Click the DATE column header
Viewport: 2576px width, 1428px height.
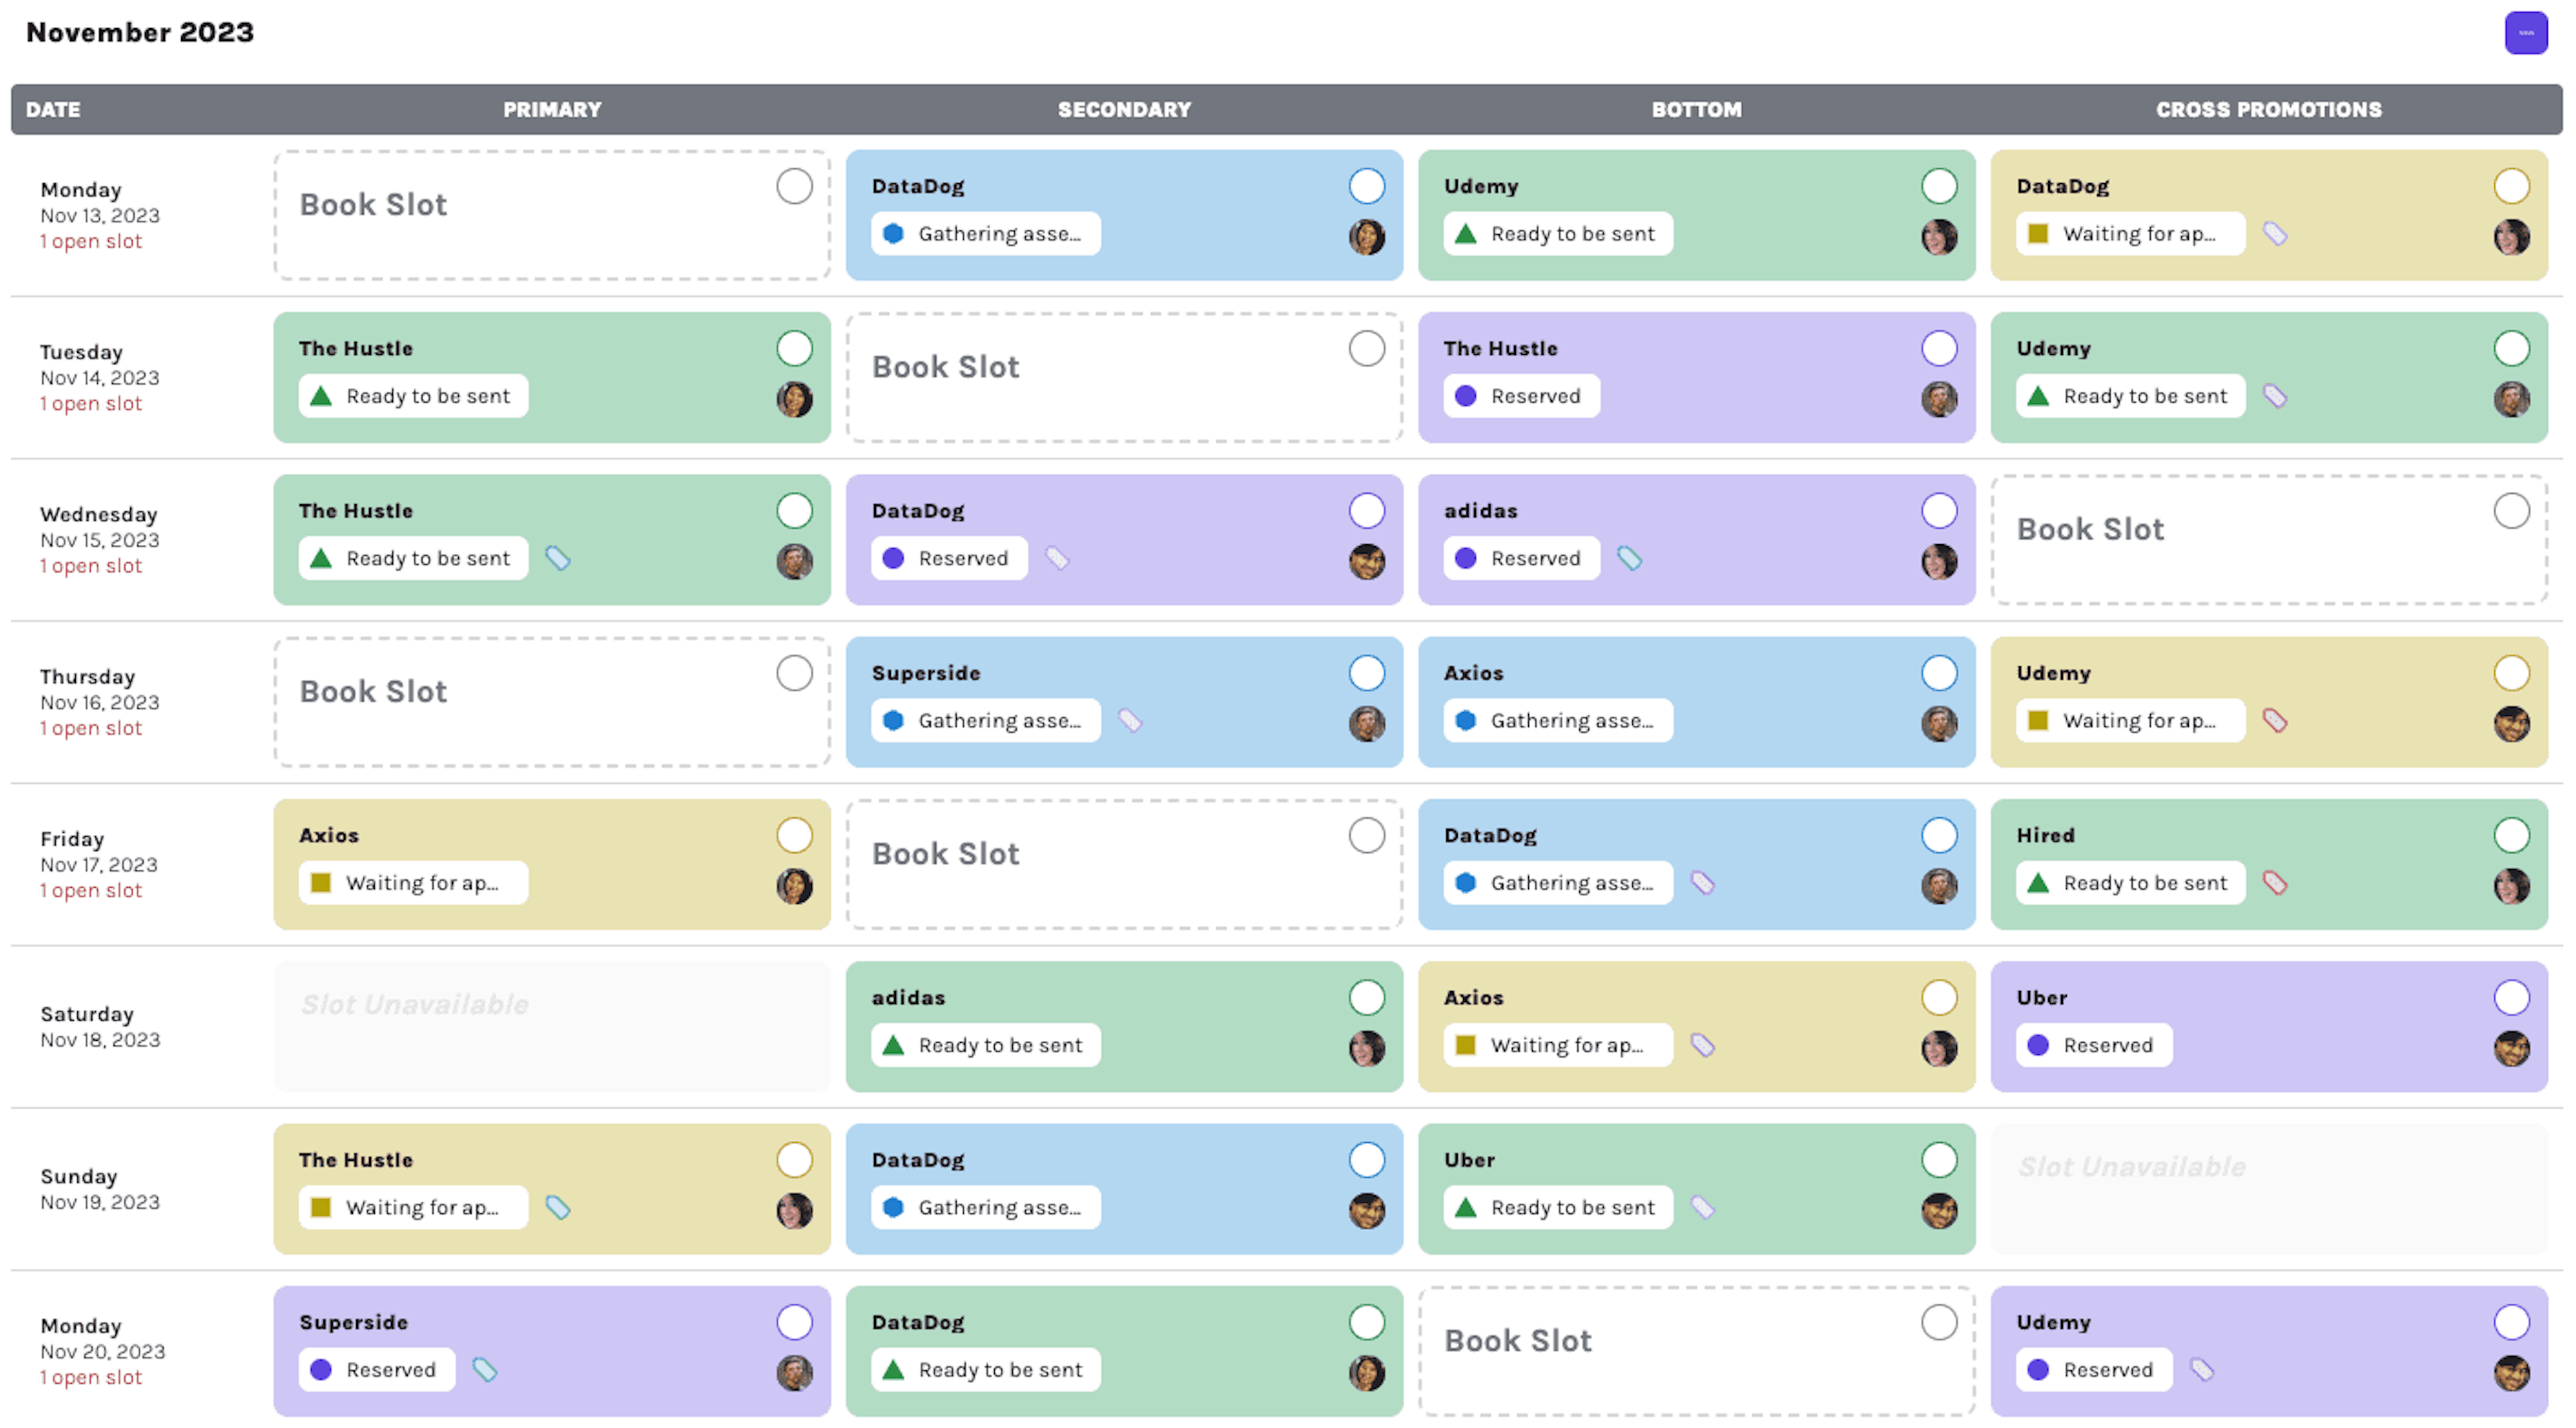[x=53, y=109]
